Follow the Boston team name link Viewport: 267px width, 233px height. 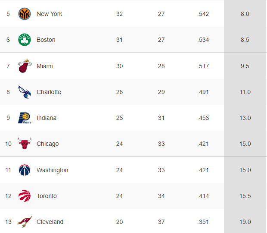(46, 40)
